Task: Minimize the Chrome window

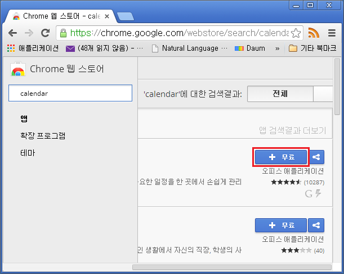Action: pos(296,5)
